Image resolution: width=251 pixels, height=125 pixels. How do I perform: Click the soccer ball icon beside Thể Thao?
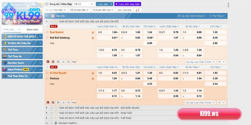click(x=5, y=50)
